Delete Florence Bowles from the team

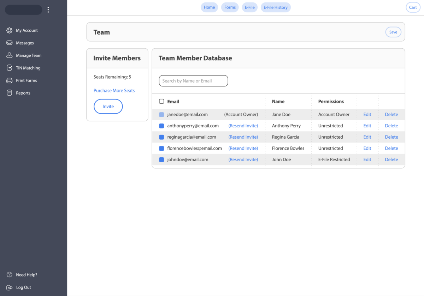[x=391, y=148]
